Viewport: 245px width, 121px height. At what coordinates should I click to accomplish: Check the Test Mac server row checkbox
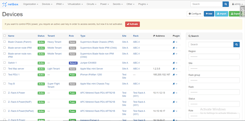5,68
